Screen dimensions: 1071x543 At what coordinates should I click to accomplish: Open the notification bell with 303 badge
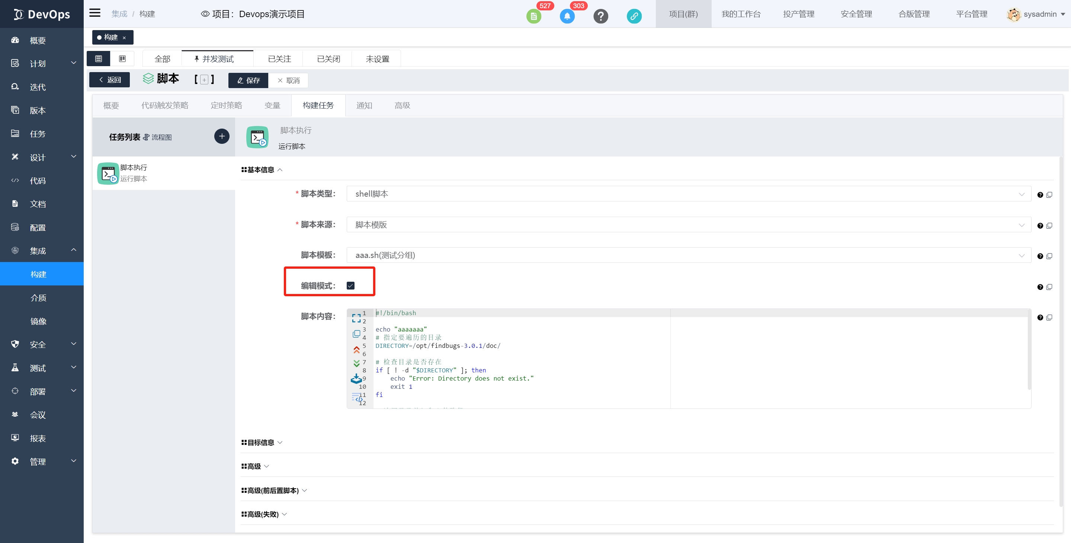567,16
